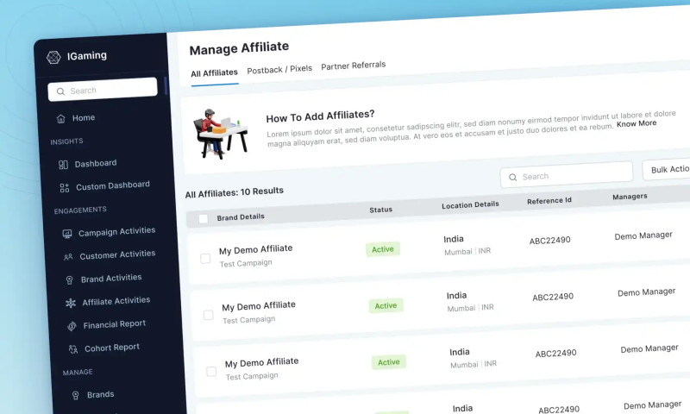Image resolution: width=690 pixels, height=414 pixels.
Task: Click the Customer Activities icon
Action: point(68,257)
